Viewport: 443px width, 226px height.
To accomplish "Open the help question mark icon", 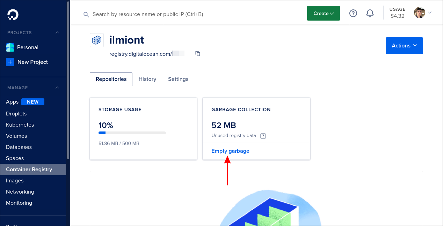I will 353,13.
